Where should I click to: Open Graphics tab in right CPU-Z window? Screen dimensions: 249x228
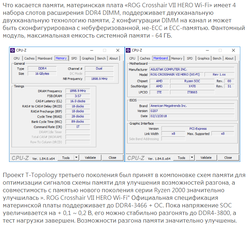pyautogui.click(x=203, y=59)
